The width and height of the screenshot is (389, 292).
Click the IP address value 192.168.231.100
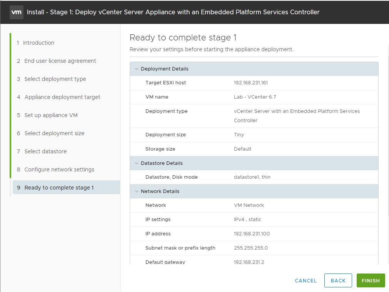pos(252,234)
